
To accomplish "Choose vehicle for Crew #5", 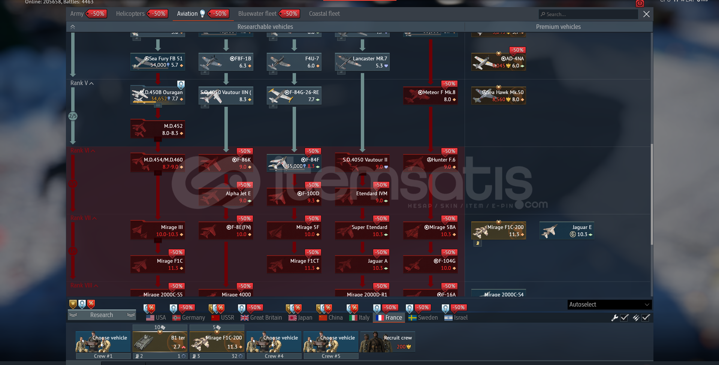I will pos(331,342).
